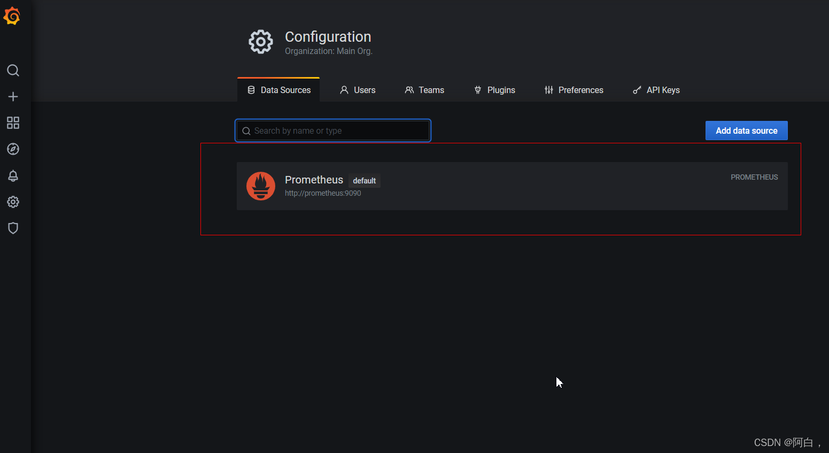Switch to the Preferences tab

[574, 90]
